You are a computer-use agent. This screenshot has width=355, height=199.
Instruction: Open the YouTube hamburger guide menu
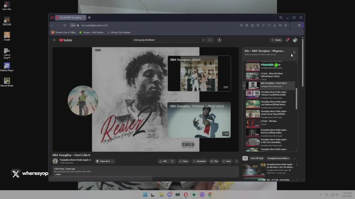[x=54, y=40]
